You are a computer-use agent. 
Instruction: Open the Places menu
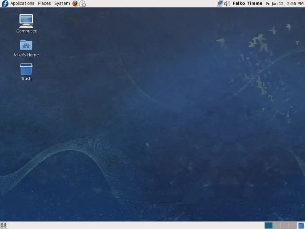(44, 3)
